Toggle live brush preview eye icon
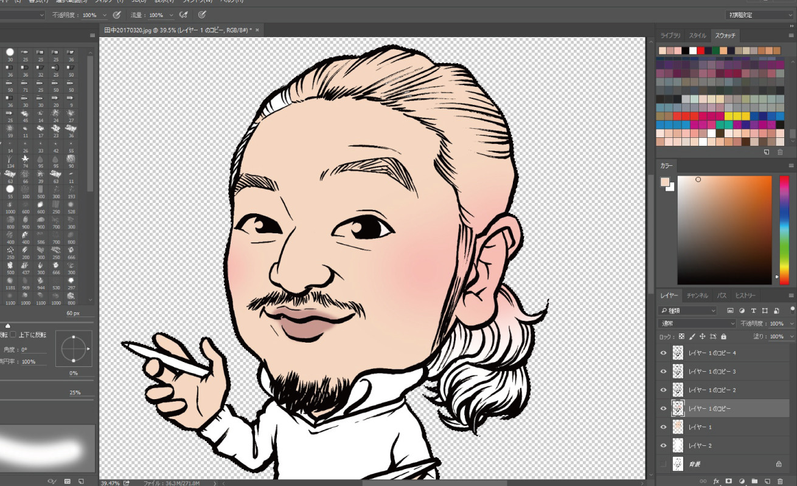Viewport: 797px width, 486px height. click(52, 481)
